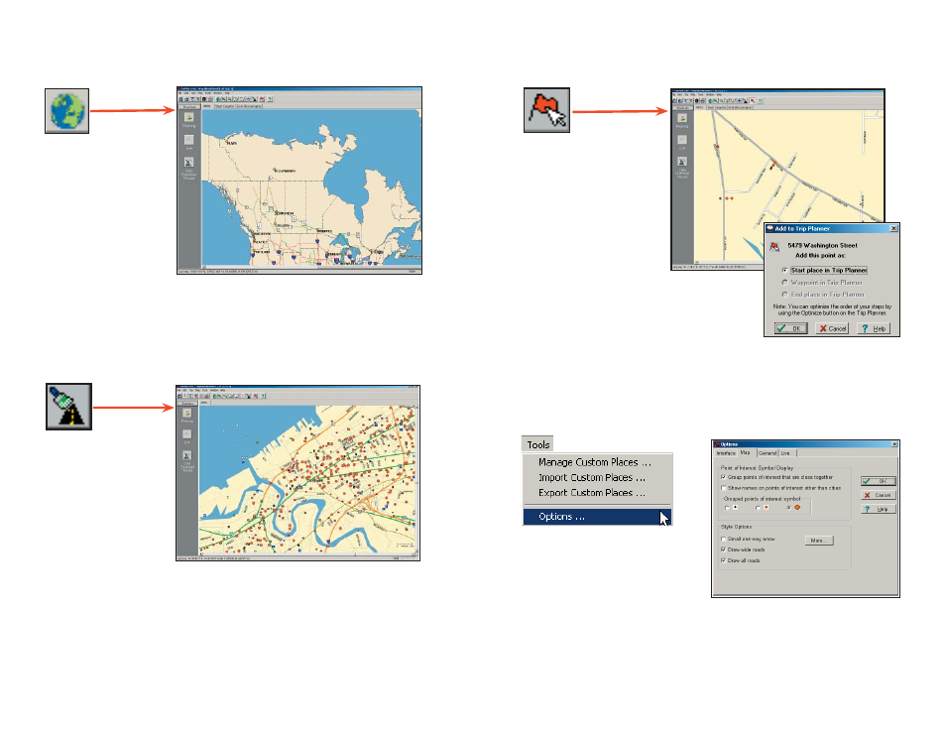946x731 pixels.
Task: Click Help in Add to Trip Planner dialog
Action: pos(874,328)
